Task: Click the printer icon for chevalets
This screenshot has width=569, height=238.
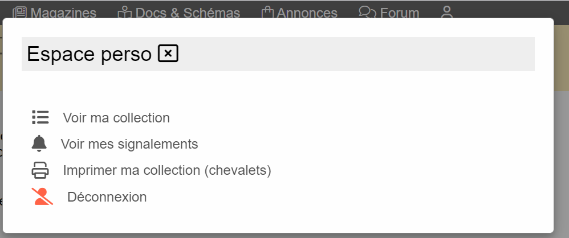Action: [x=40, y=170]
